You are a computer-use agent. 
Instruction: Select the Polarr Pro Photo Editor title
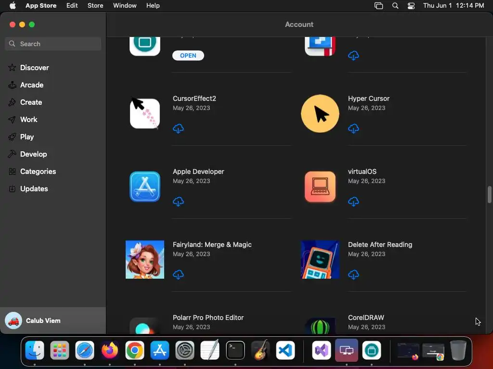[208, 318]
